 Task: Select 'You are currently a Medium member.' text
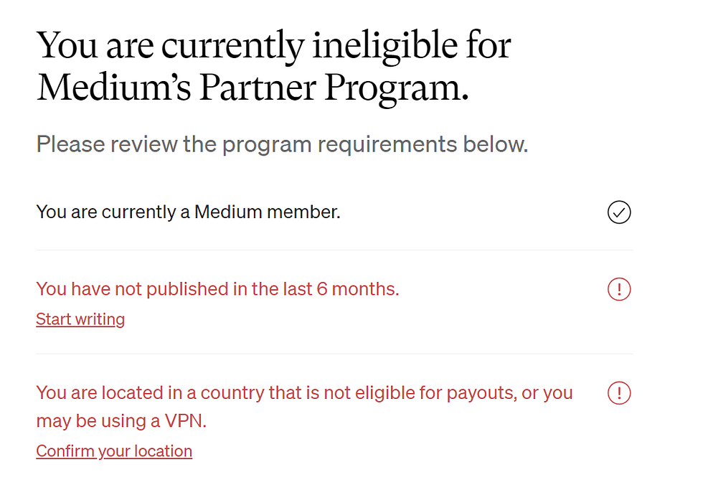click(x=188, y=212)
